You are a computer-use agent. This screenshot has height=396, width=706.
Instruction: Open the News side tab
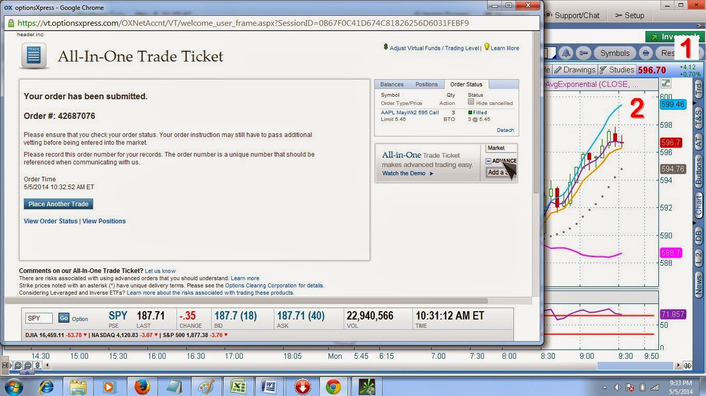pos(699,285)
